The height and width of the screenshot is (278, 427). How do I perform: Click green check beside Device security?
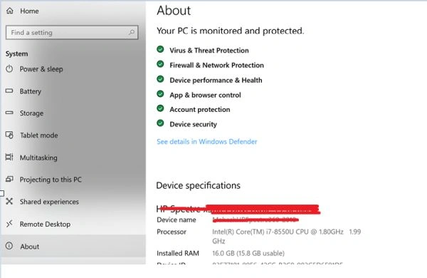click(160, 123)
